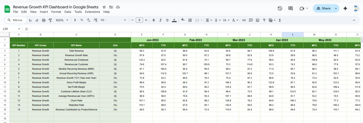The height and width of the screenshot is (123, 363).
Task: Open the functions sigma menu
Action: tap(280, 20)
